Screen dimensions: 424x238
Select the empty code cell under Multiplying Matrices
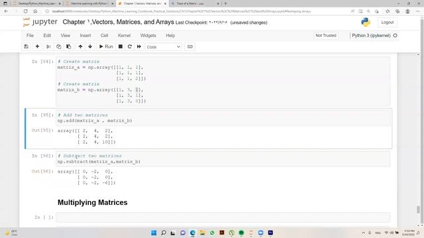pyautogui.click(x=223, y=218)
